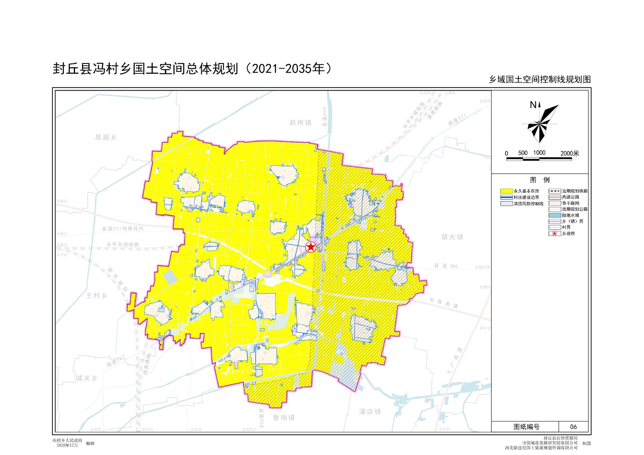Click the 骨干路网 legend symbol

554,203
